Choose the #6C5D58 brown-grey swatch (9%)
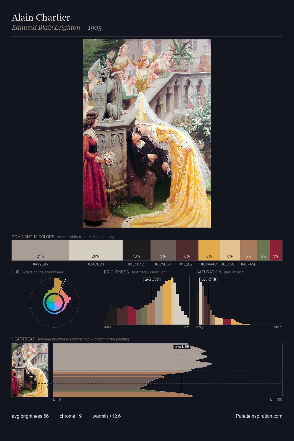 coord(163,250)
